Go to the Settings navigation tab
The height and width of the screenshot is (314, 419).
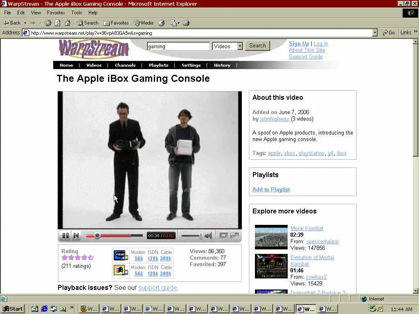click(x=191, y=65)
